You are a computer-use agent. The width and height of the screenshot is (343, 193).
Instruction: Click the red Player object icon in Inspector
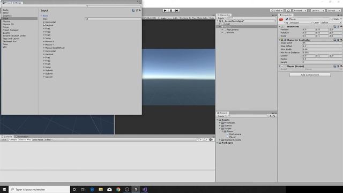[x=281, y=20]
